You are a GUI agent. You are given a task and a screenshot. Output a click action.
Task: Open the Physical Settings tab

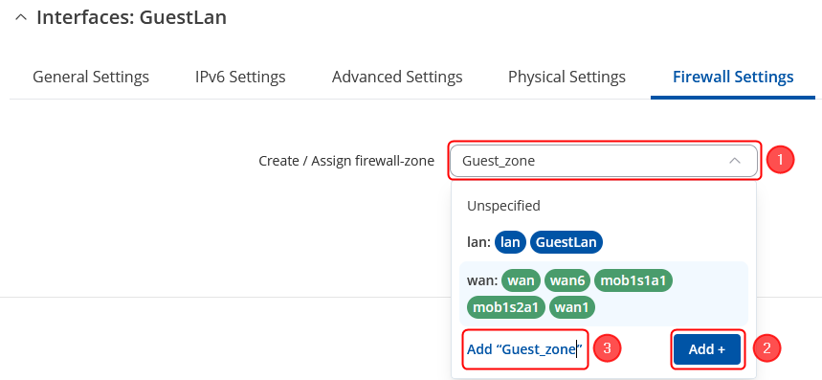pyautogui.click(x=567, y=77)
